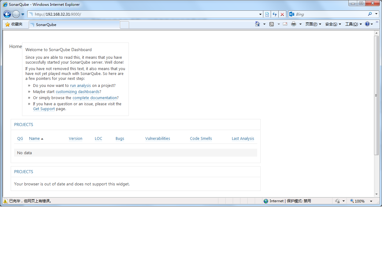This screenshot has width=382, height=257.
Task: Sort projects by QG column
Action: [20, 139]
